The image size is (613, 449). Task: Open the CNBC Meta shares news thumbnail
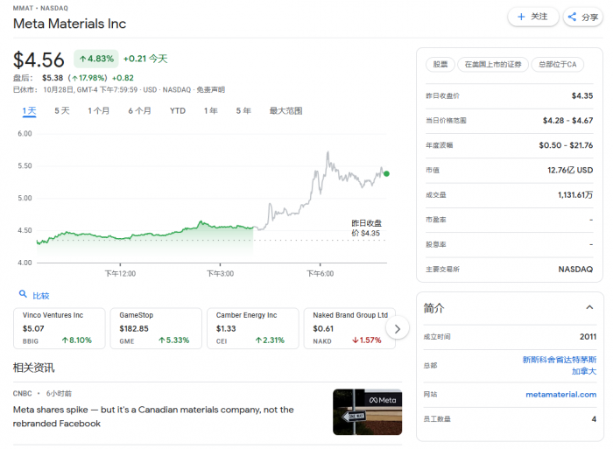367,411
